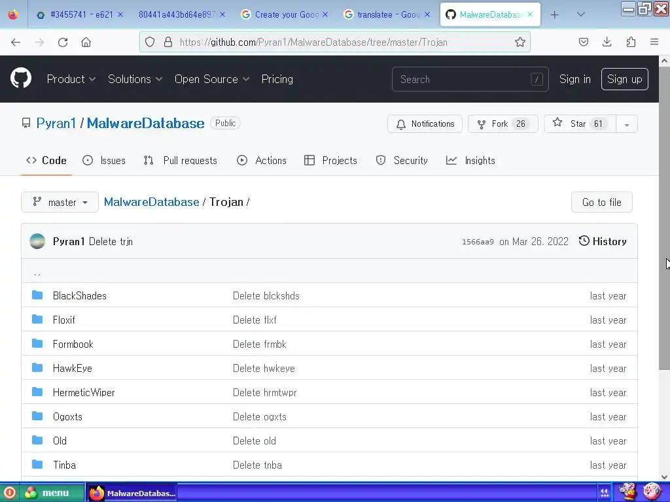This screenshot has height=502, width=670.
Task: Open the master branch dropdown
Action: 60,202
